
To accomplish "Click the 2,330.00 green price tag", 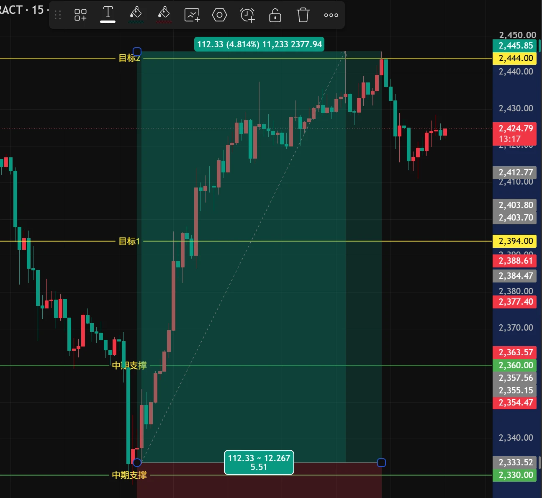I will click(515, 475).
